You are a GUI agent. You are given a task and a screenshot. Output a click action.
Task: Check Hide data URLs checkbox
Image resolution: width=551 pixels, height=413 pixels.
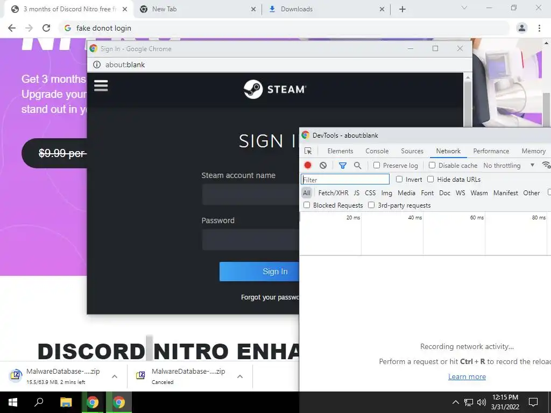[430, 179]
